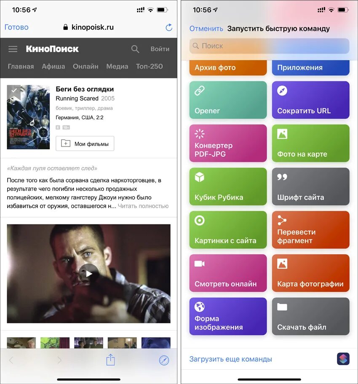Run the Скачать файл shortcut
358x384 pixels.
[x=310, y=316]
